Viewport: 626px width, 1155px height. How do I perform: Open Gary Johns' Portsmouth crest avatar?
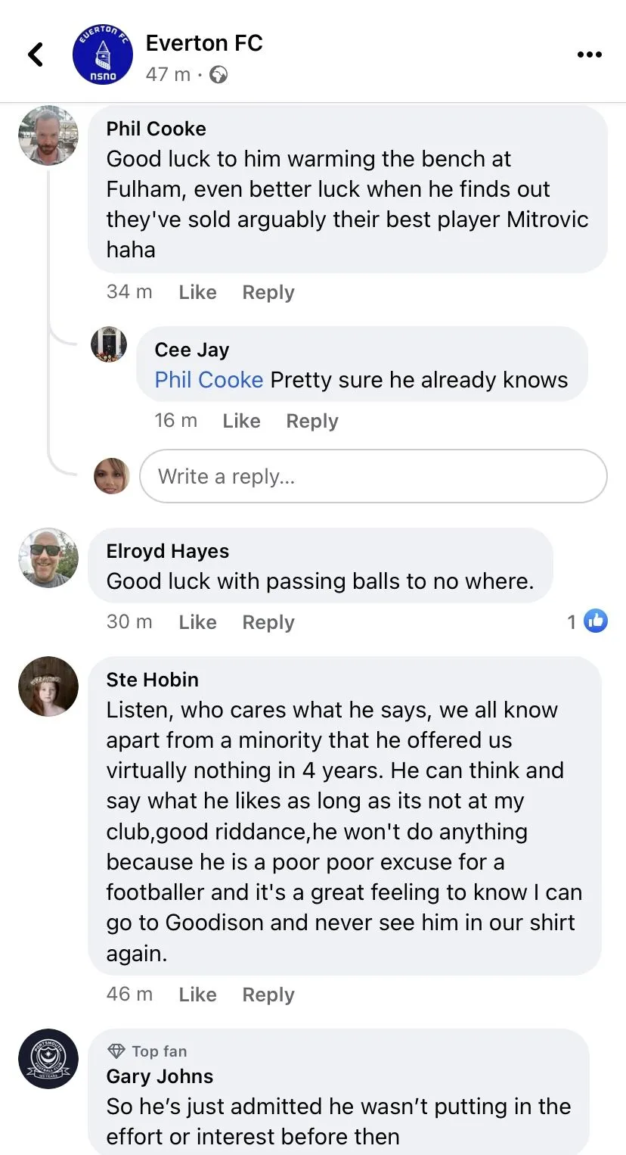pyautogui.click(x=48, y=1059)
